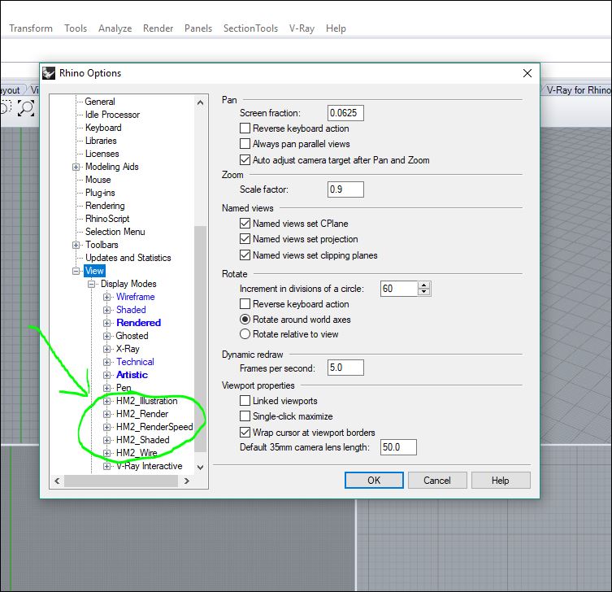Click the Frames per second field
Image resolution: width=612 pixels, height=592 pixels.
(x=345, y=368)
